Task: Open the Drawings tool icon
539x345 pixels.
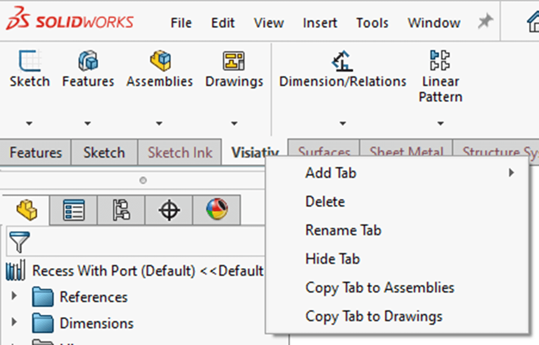Action: (x=234, y=64)
